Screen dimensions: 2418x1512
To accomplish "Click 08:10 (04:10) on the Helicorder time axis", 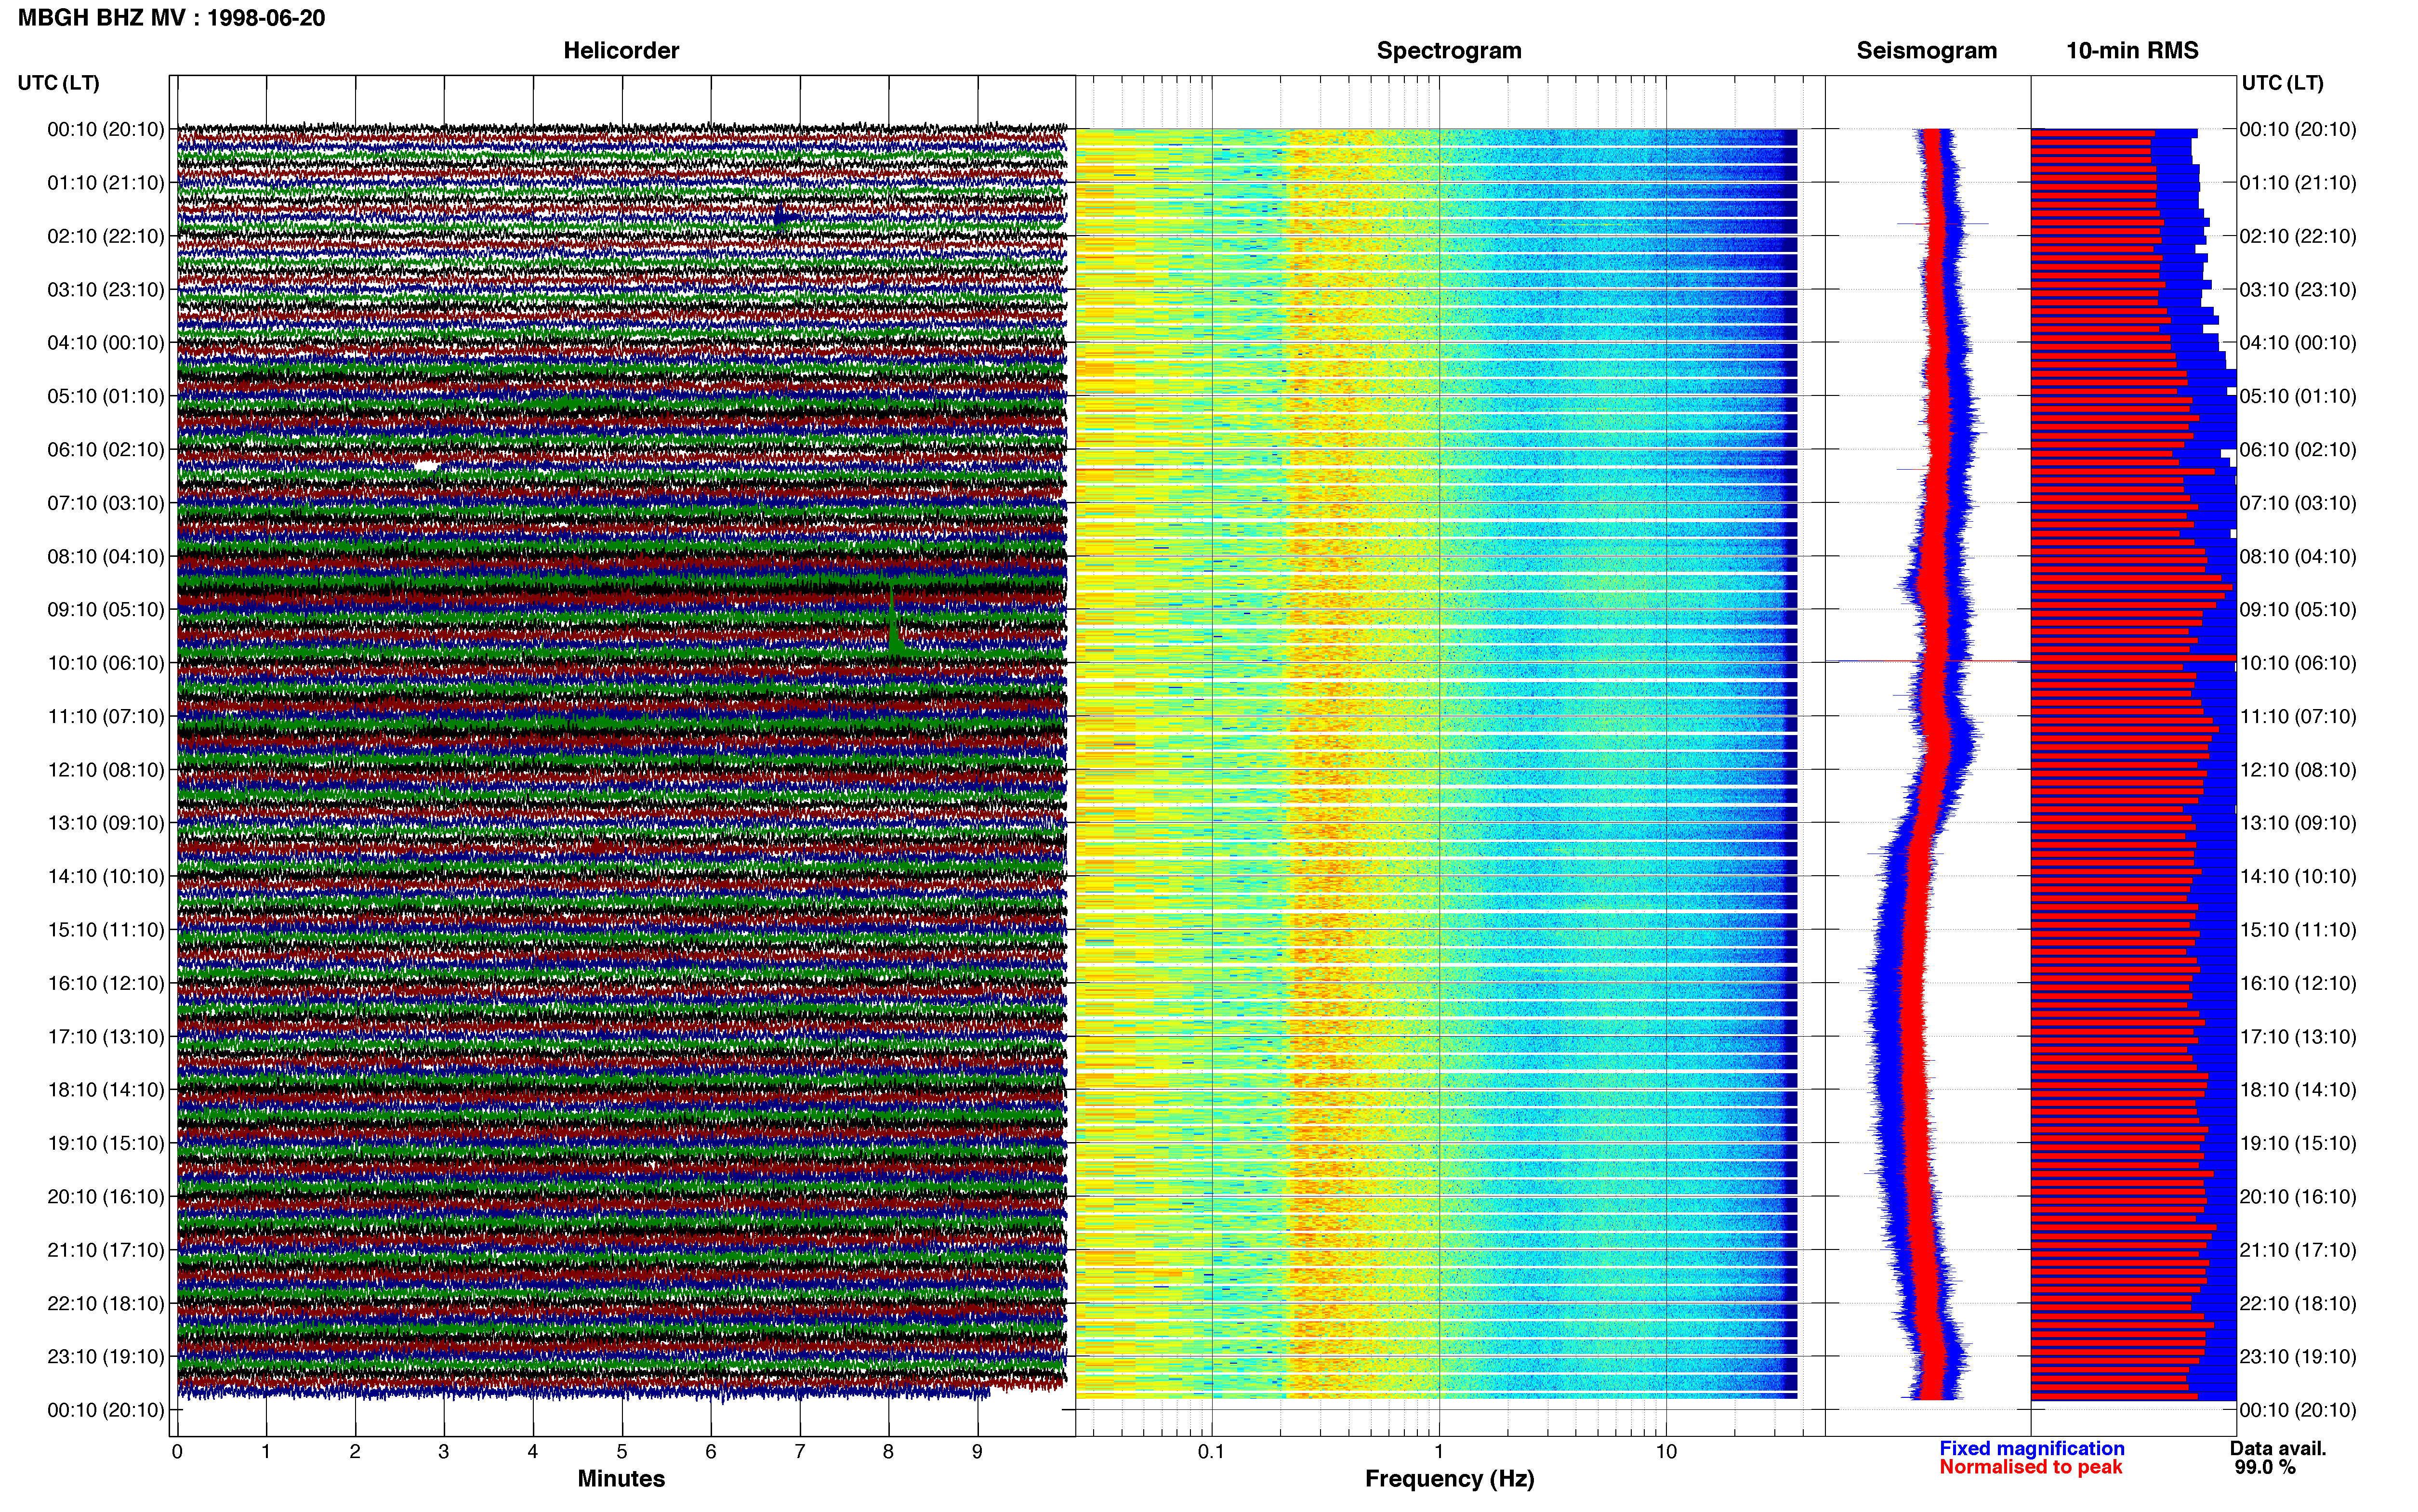I will (x=106, y=556).
